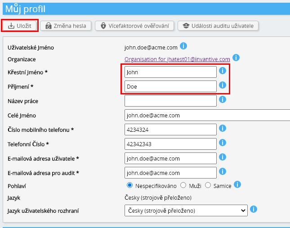Click info icon beside Jazyk uživatelského rozhraní

254,209
